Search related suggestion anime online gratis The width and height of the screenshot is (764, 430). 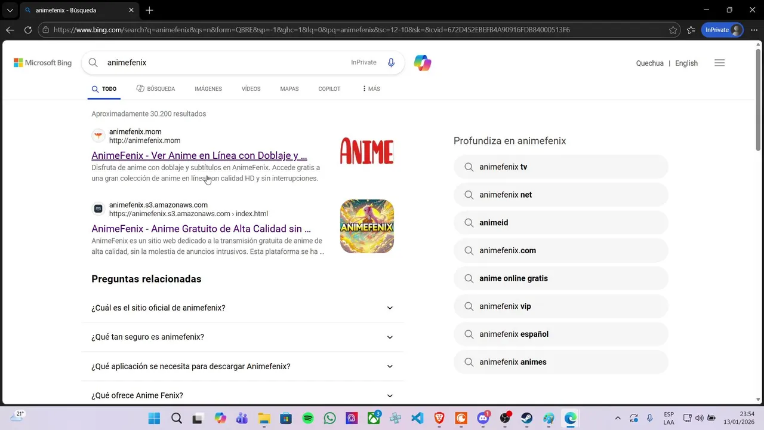561,278
